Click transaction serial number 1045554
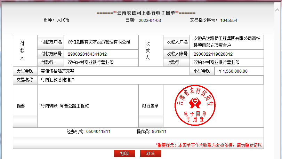The image size is (282, 159). coord(228,20)
